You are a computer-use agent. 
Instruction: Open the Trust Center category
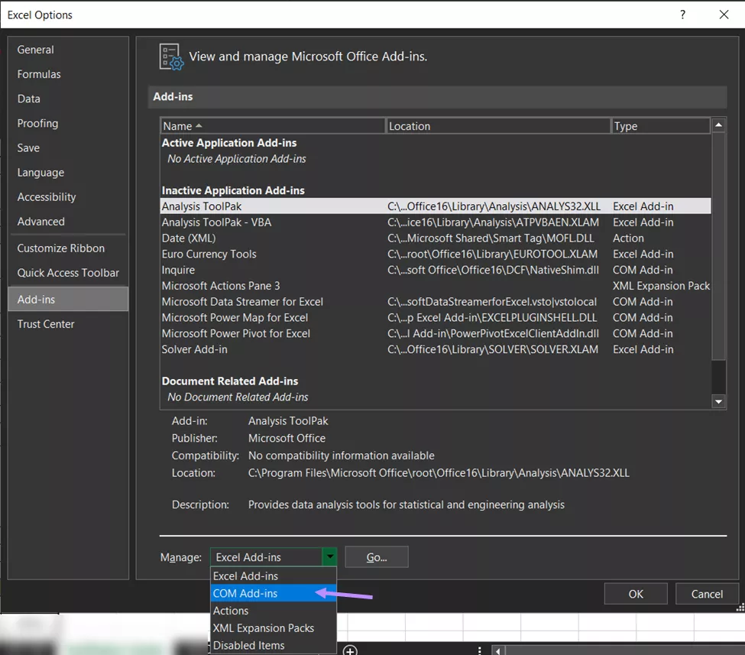pos(46,324)
